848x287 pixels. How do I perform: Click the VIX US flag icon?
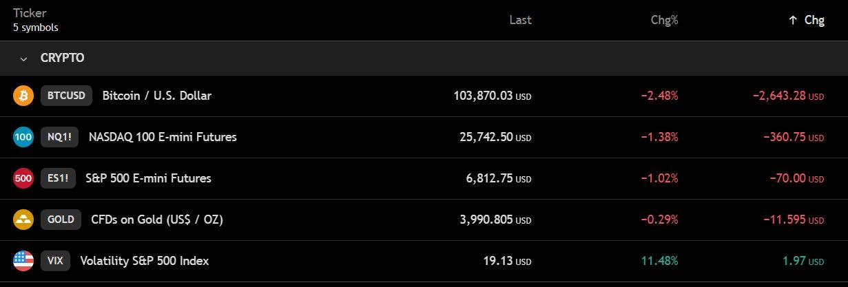tap(23, 261)
